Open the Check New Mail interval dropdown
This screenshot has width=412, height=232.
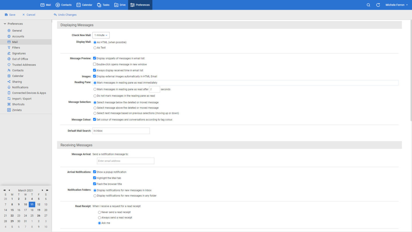101,35
